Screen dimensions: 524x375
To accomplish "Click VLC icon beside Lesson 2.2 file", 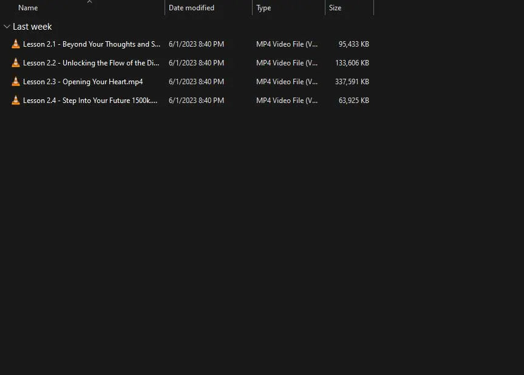I will (16, 63).
